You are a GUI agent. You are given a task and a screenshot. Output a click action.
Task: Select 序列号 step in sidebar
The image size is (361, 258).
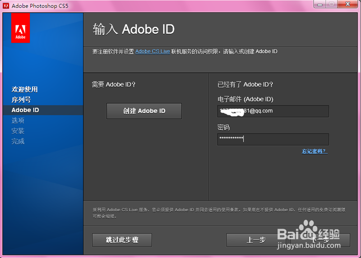(x=21, y=100)
